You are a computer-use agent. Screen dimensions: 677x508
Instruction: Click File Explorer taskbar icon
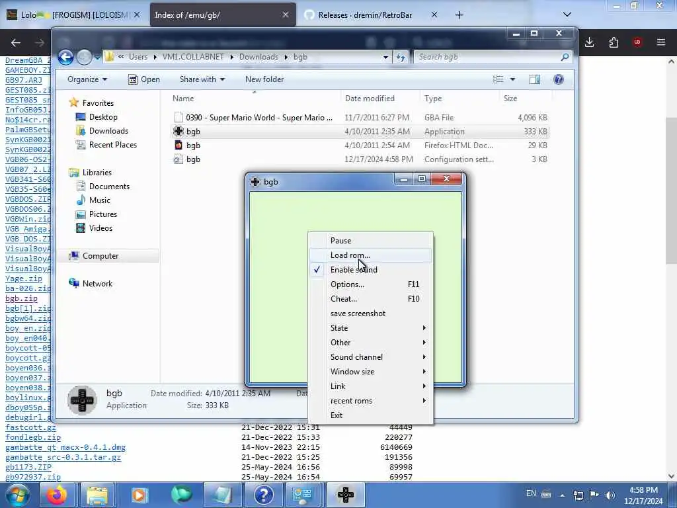[98, 495]
